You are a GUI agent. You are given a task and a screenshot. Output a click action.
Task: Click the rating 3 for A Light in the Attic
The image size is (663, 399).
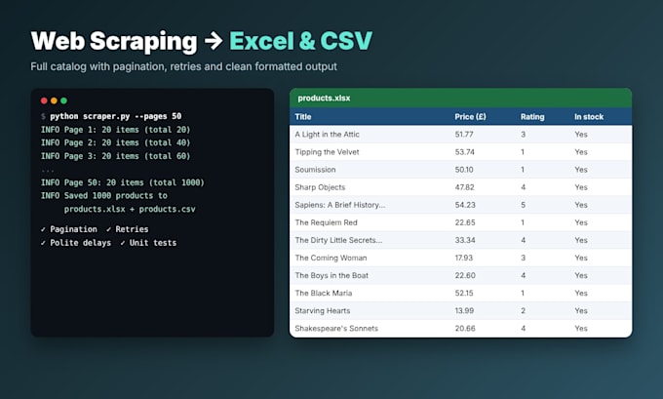pos(523,135)
